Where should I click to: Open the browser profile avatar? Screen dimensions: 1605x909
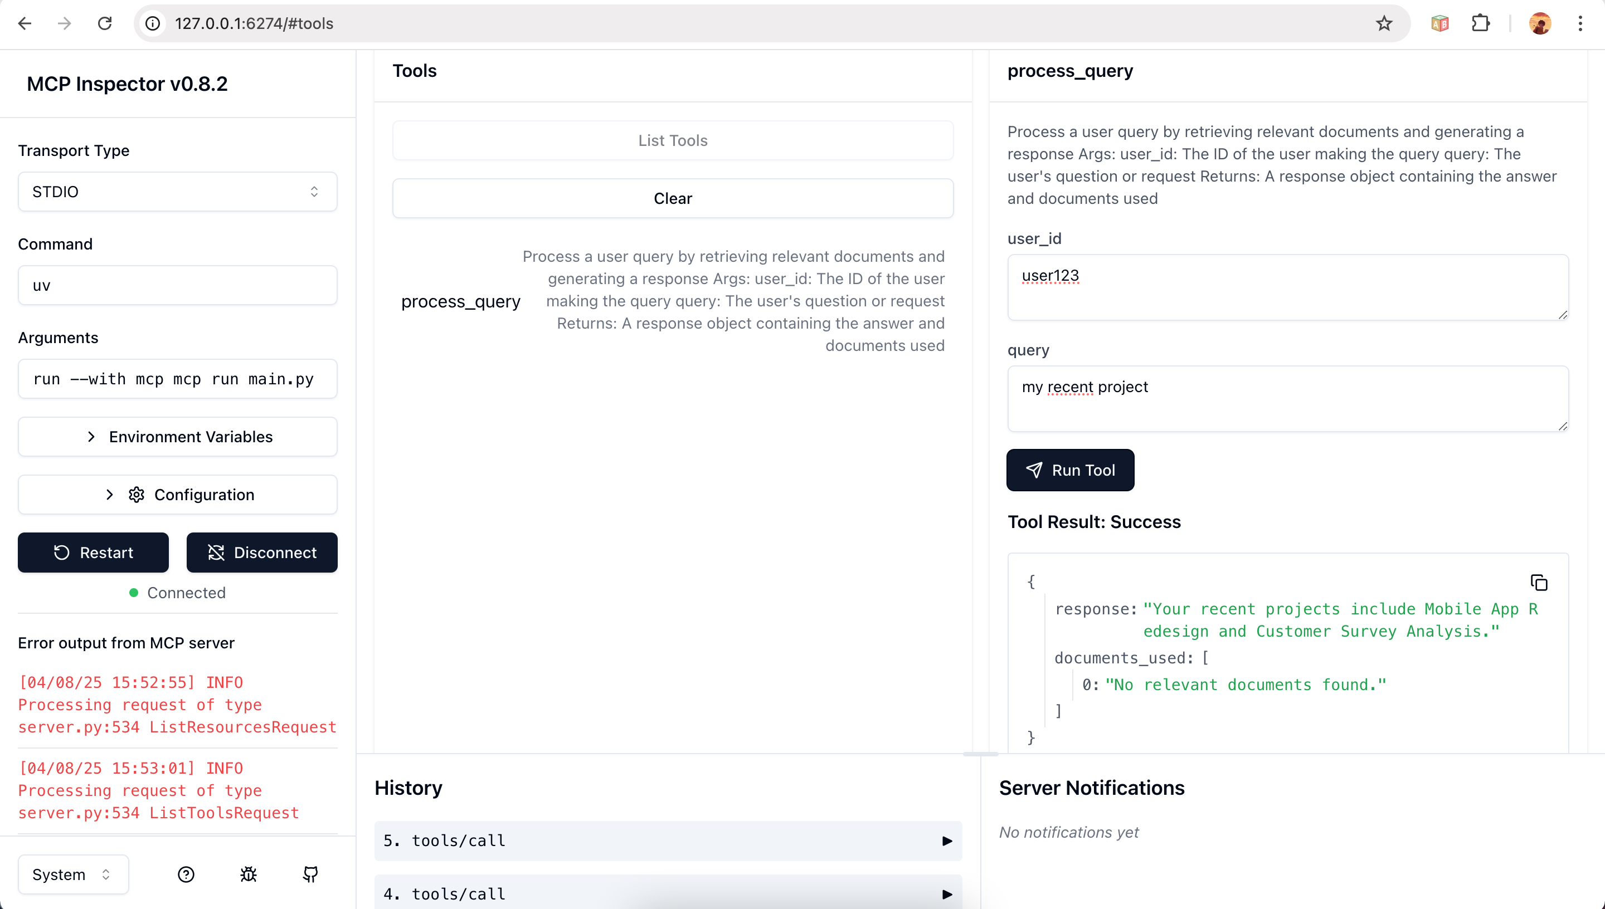click(x=1540, y=24)
